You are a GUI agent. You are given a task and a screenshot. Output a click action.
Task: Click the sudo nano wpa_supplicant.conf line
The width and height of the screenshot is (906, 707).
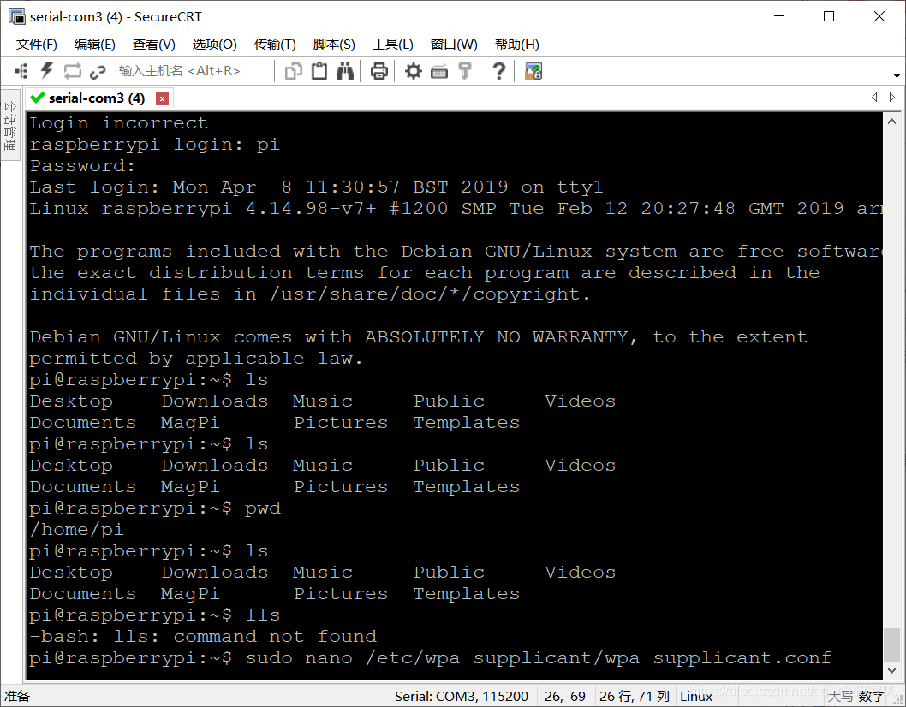pyautogui.click(x=431, y=658)
